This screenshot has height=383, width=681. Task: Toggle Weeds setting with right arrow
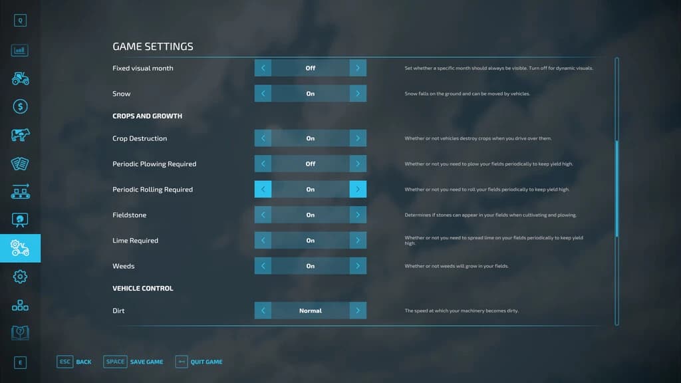(x=358, y=266)
